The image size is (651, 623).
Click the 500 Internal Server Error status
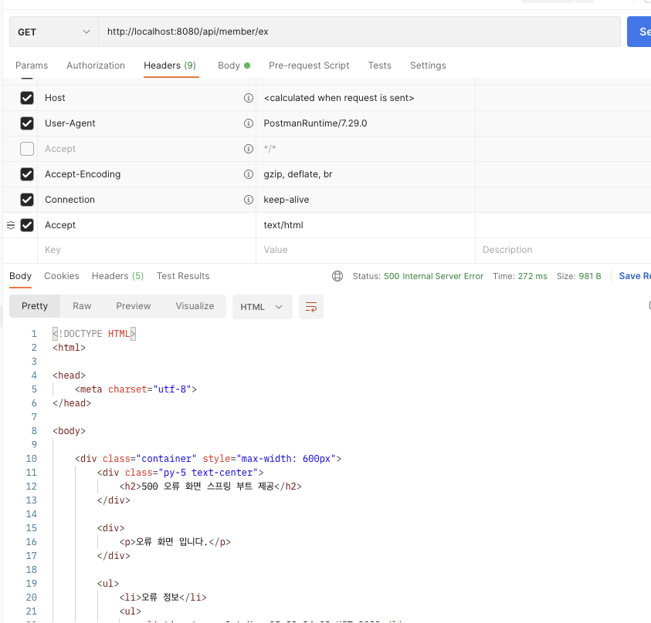coord(433,276)
